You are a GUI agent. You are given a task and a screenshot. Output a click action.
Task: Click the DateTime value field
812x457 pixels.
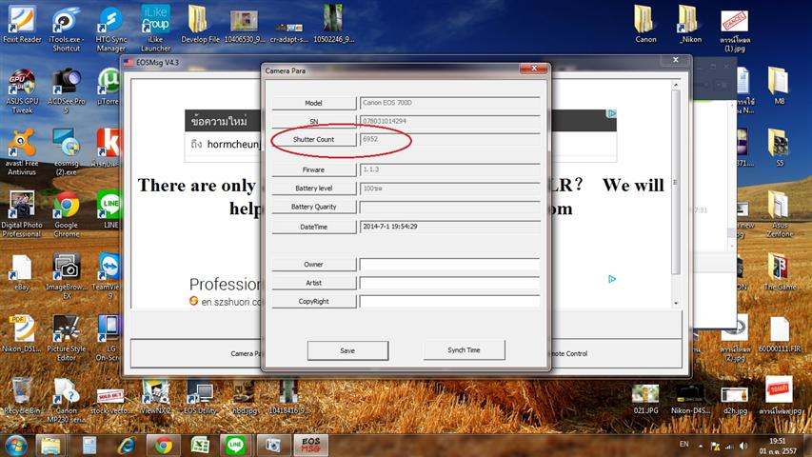pyautogui.click(x=449, y=227)
